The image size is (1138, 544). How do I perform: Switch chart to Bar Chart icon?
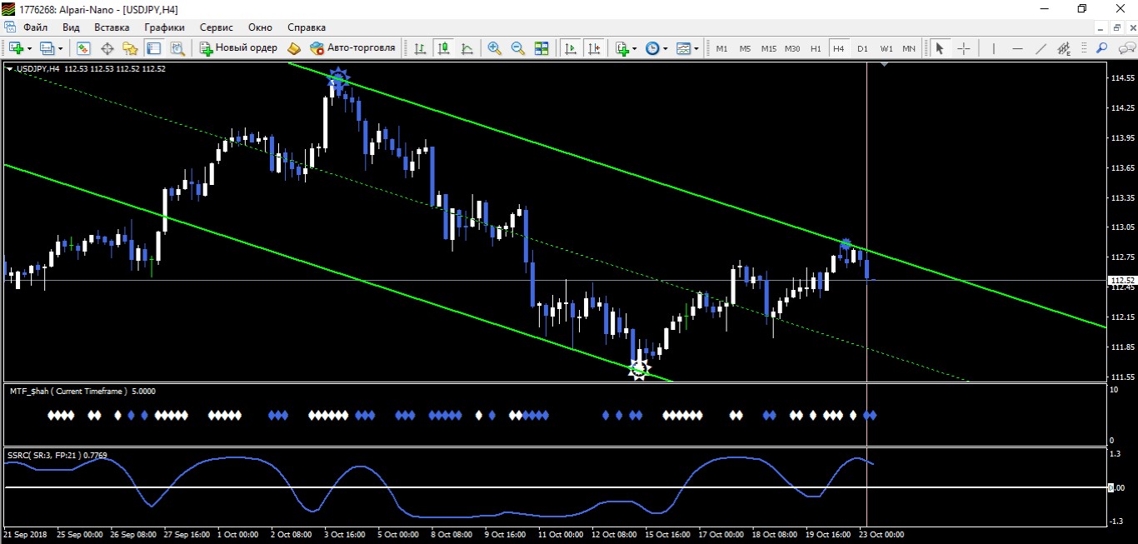point(420,48)
